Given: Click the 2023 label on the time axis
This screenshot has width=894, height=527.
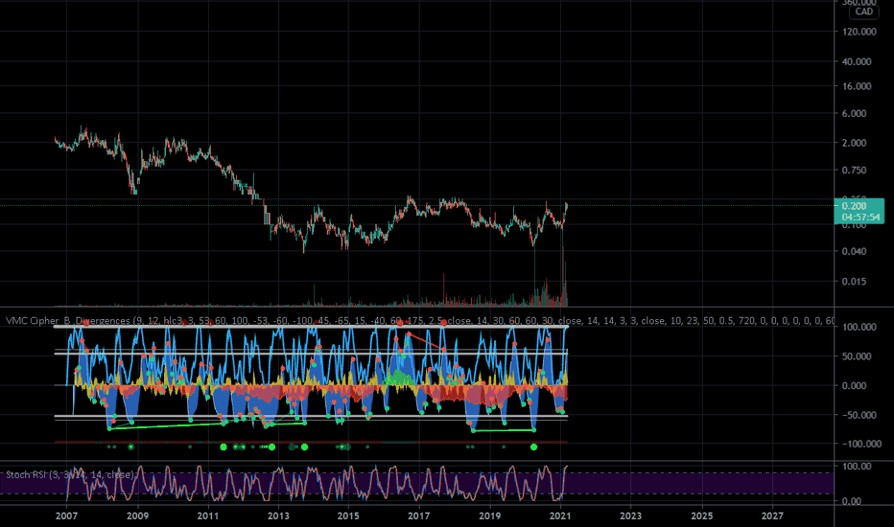Looking at the screenshot, I should [x=630, y=516].
